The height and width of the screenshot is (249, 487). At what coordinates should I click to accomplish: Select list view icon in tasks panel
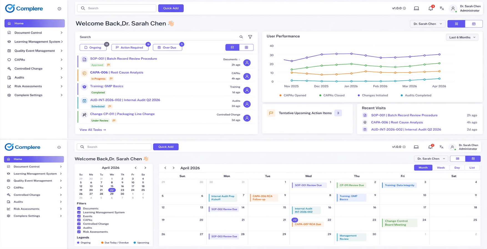pyautogui.click(x=232, y=48)
